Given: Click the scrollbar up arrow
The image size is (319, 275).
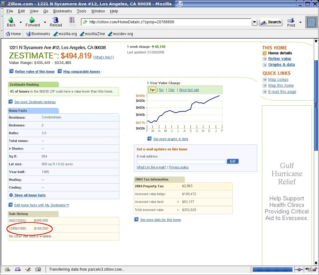Looking at the screenshot, I should coord(316,41).
